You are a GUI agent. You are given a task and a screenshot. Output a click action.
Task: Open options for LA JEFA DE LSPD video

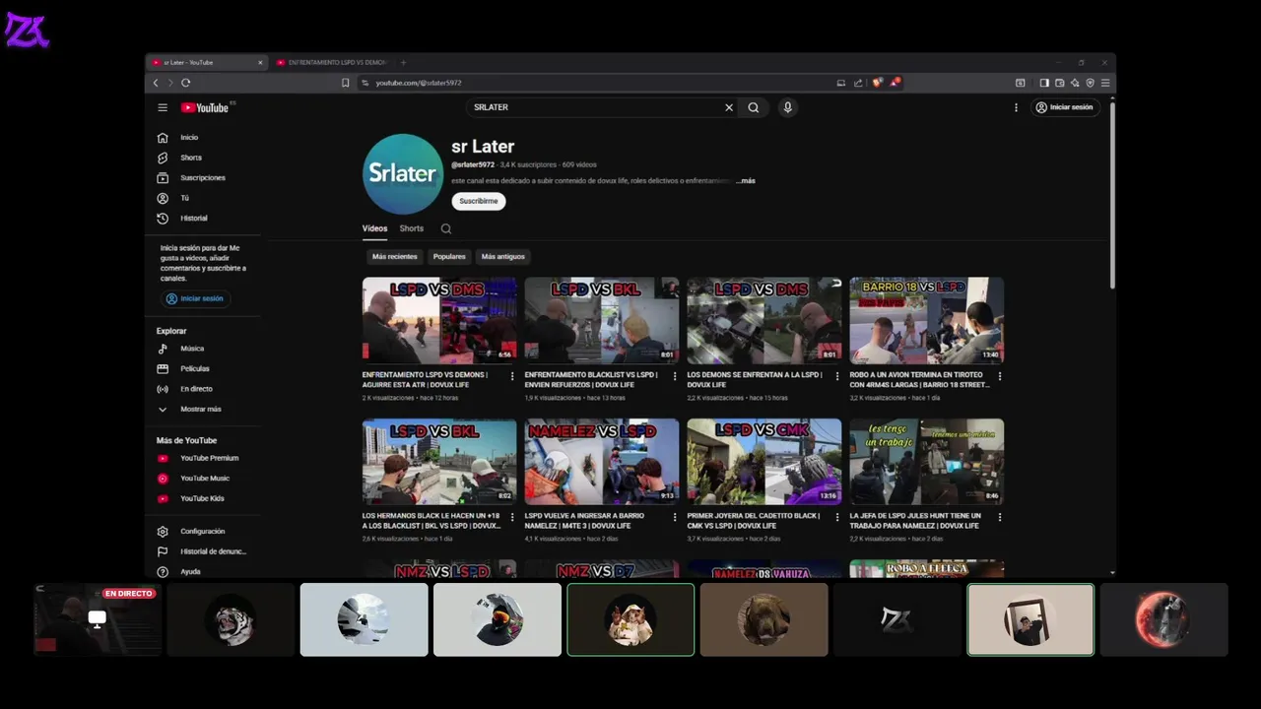(1000, 517)
